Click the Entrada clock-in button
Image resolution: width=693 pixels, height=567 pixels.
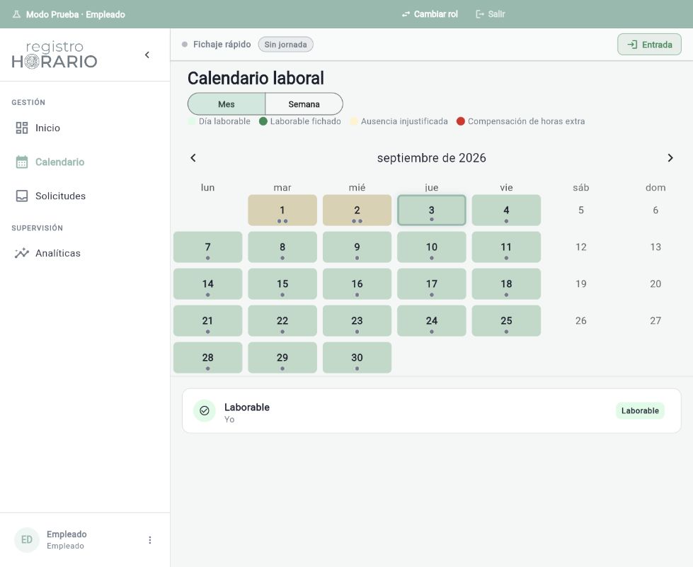pyautogui.click(x=649, y=45)
